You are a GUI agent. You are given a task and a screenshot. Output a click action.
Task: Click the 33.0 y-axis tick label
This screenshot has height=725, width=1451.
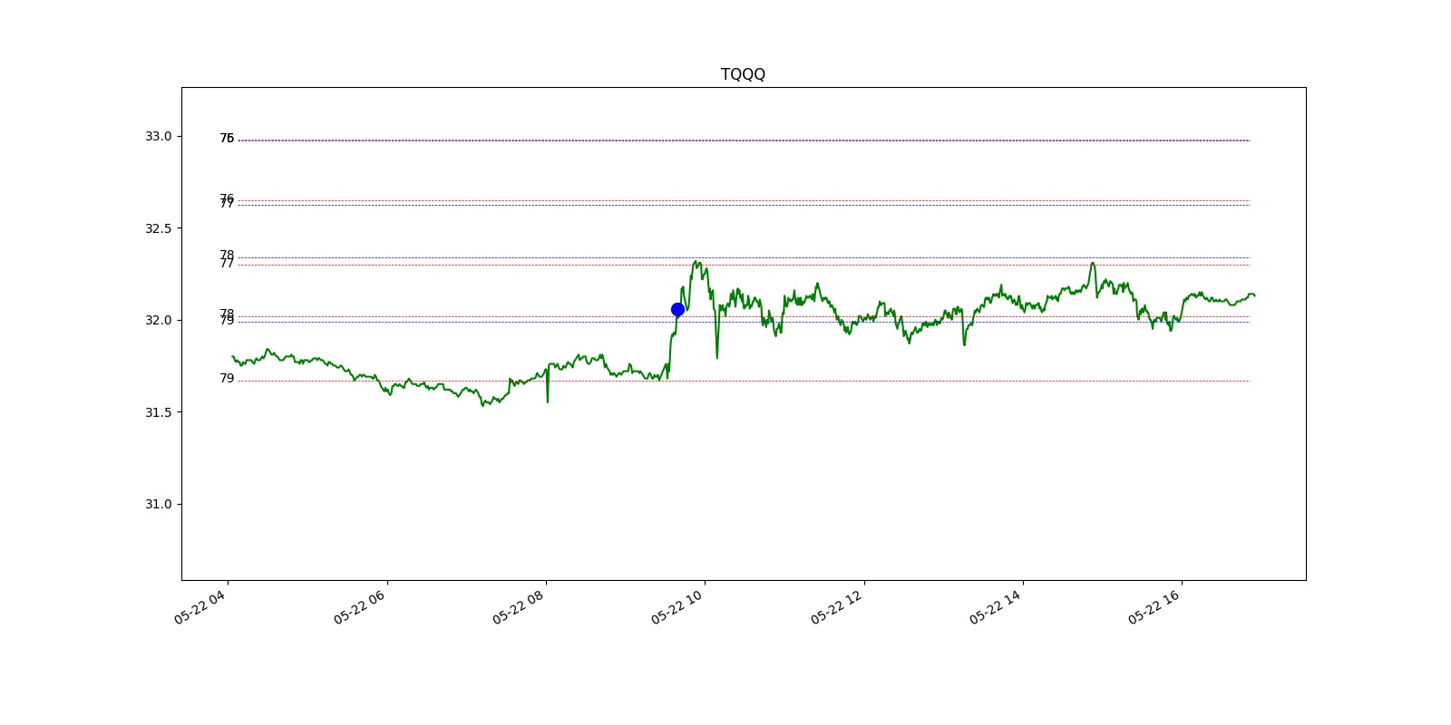point(158,137)
